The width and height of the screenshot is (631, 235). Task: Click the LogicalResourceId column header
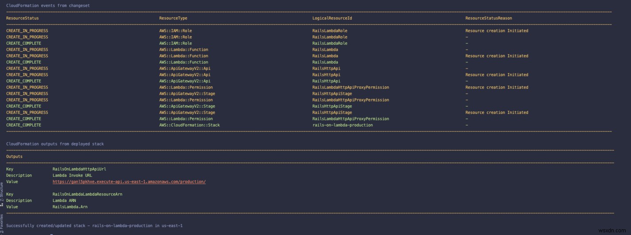pyautogui.click(x=332, y=18)
